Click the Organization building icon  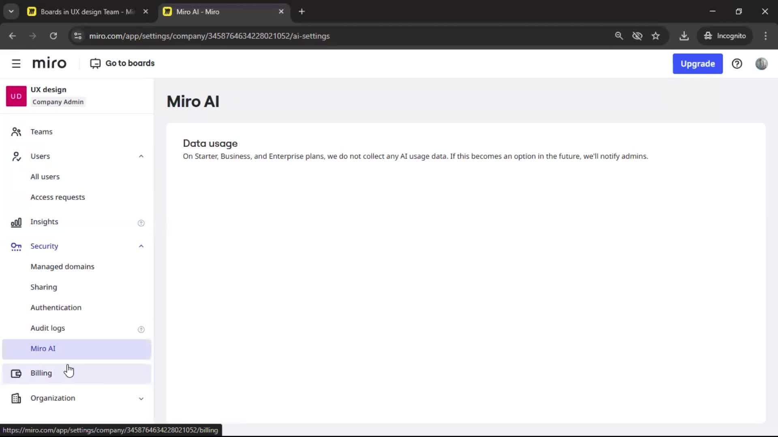click(16, 399)
